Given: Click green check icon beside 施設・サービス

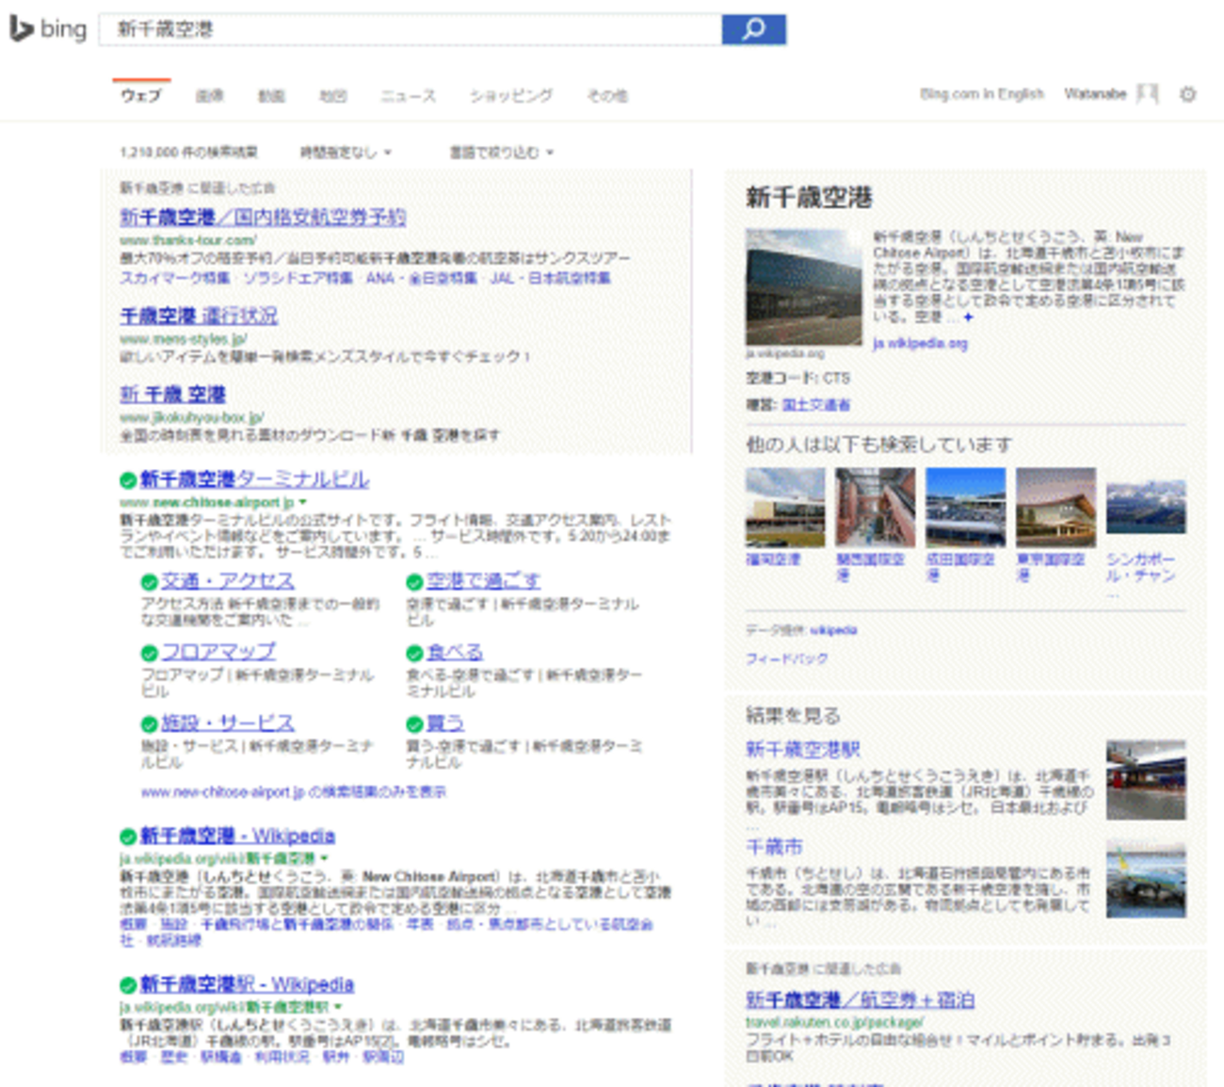Looking at the screenshot, I should click(x=149, y=724).
